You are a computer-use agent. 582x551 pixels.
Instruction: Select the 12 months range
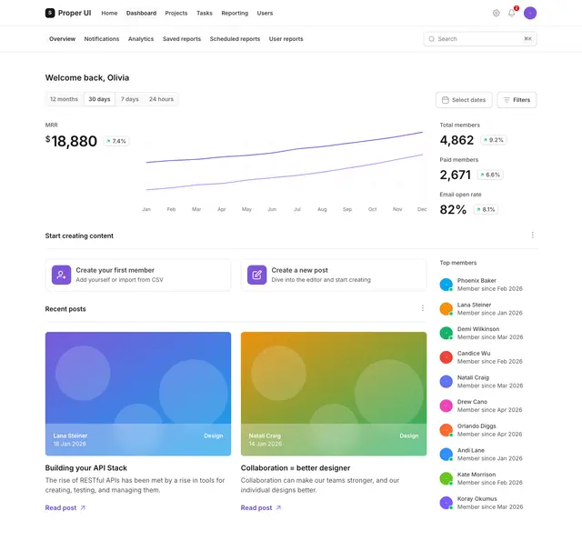[64, 99]
